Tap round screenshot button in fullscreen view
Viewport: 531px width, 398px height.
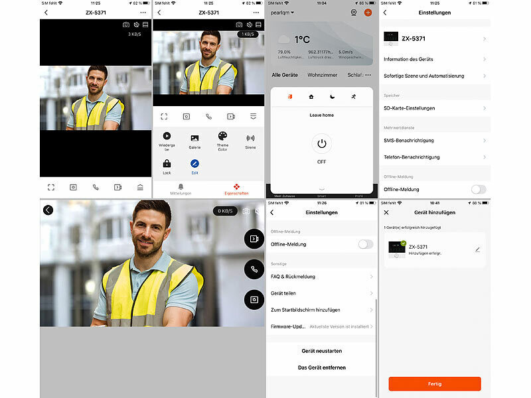(x=254, y=300)
